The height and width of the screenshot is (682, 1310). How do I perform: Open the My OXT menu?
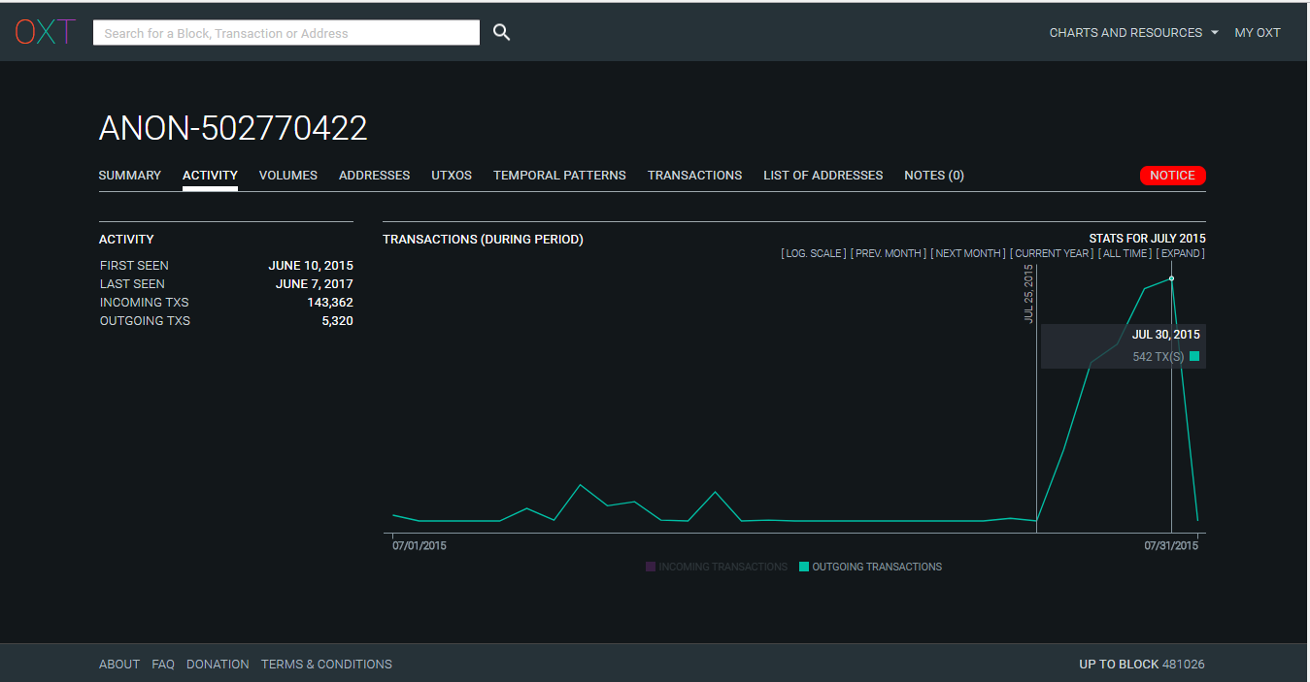pyautogui.click(x=1257, y=33)
